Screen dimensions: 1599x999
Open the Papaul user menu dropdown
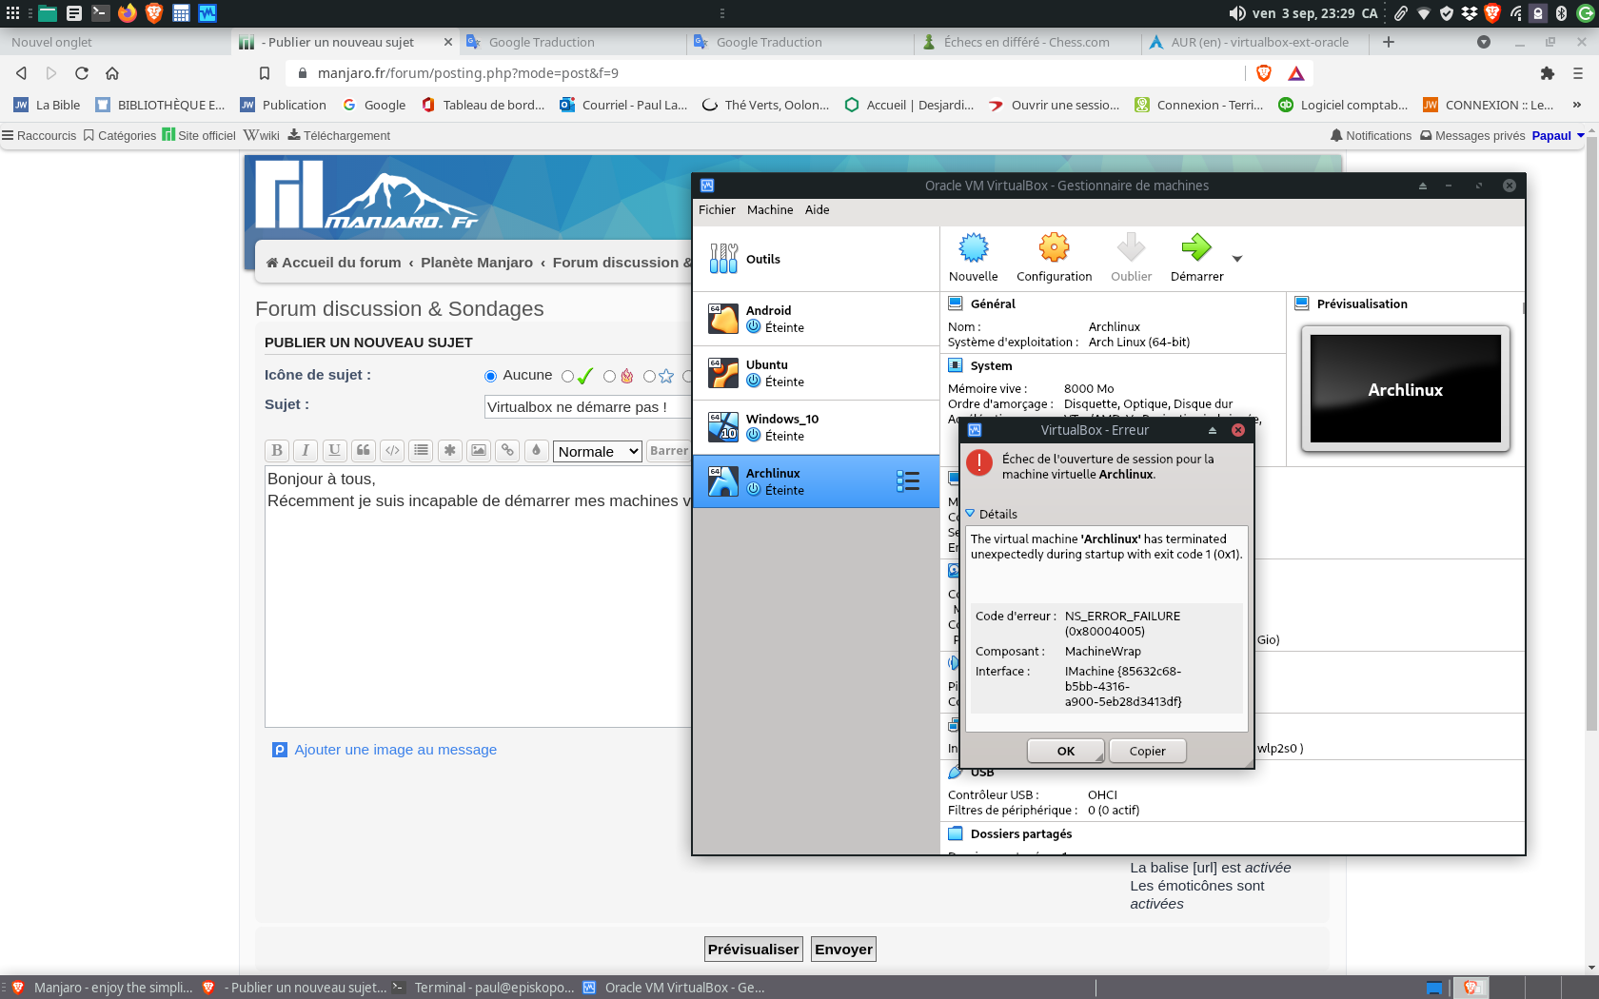pyautogui.click(x=1558, y=136)
